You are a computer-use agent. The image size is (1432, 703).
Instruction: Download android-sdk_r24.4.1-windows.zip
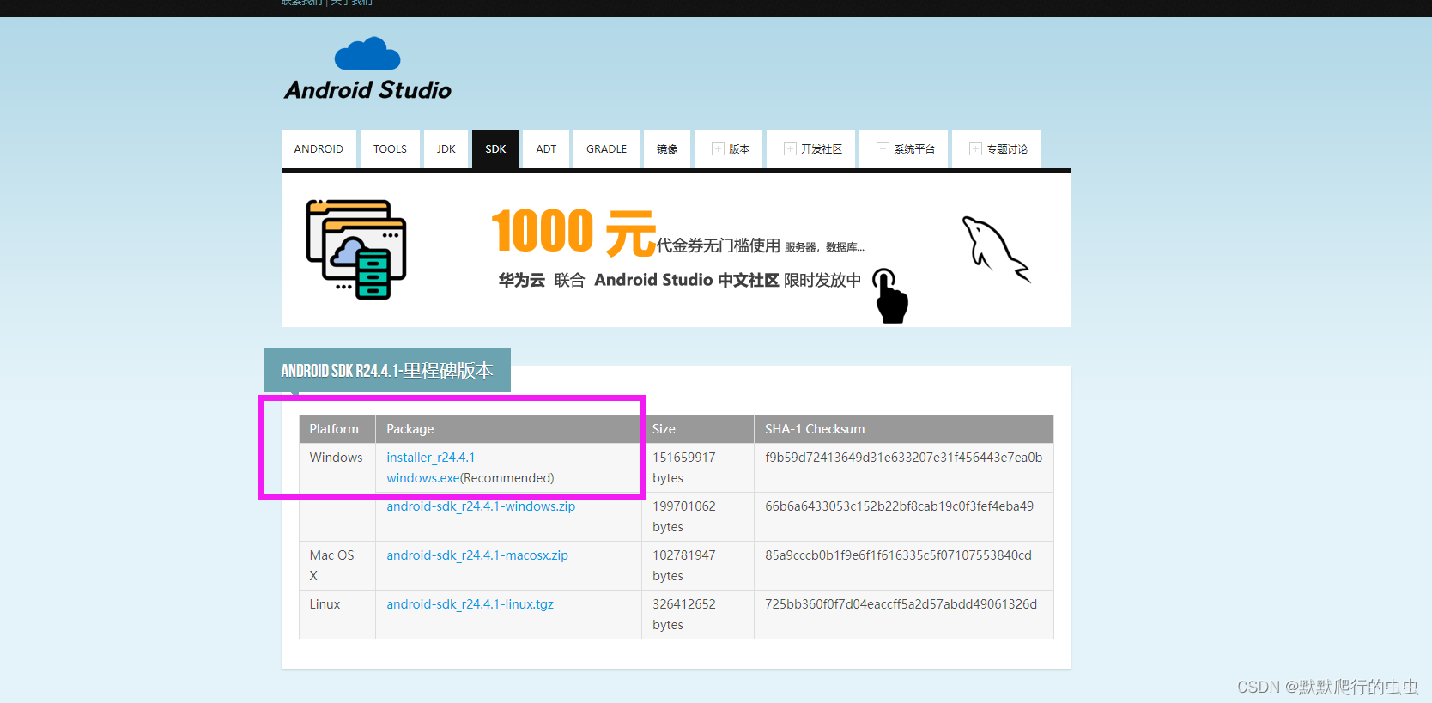click(x=481, y=506)
